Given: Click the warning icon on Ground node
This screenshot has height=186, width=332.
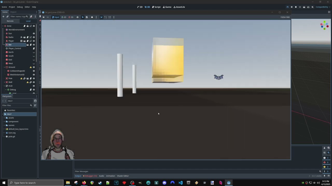Looking at the screenshot, I should pyautogui.click(x=31, y=67).
